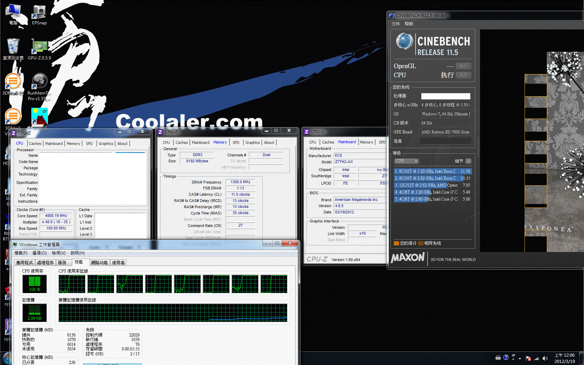Viewport: 584px width, 365px height.
Task: Open the CPU ranking dropdown in Cinebench
Action: pyautogui.click(x=406, y=161)
